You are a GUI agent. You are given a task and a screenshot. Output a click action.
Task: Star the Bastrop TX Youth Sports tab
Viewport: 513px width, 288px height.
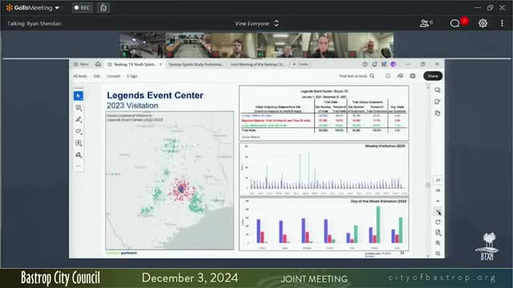110,64
